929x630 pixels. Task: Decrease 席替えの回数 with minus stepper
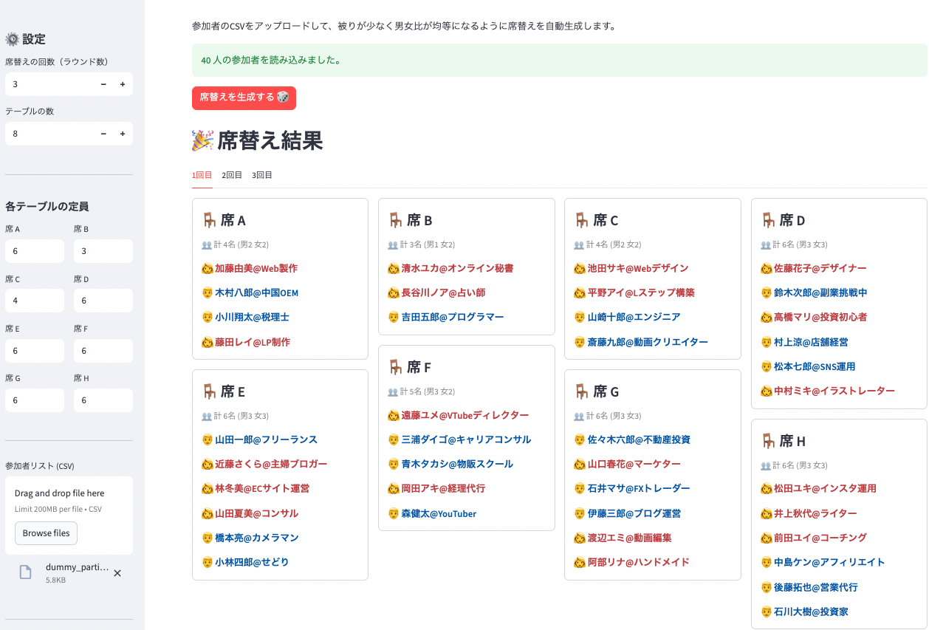click(103, 84)
